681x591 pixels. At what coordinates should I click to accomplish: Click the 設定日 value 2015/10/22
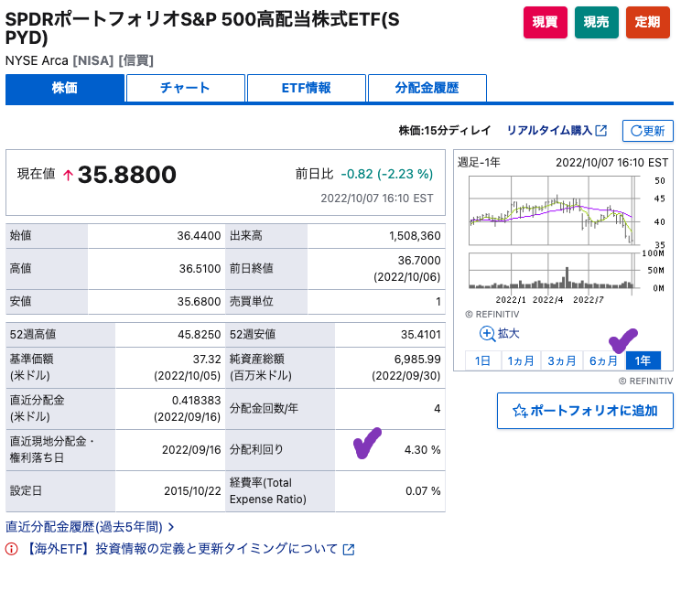click(192, 491)
